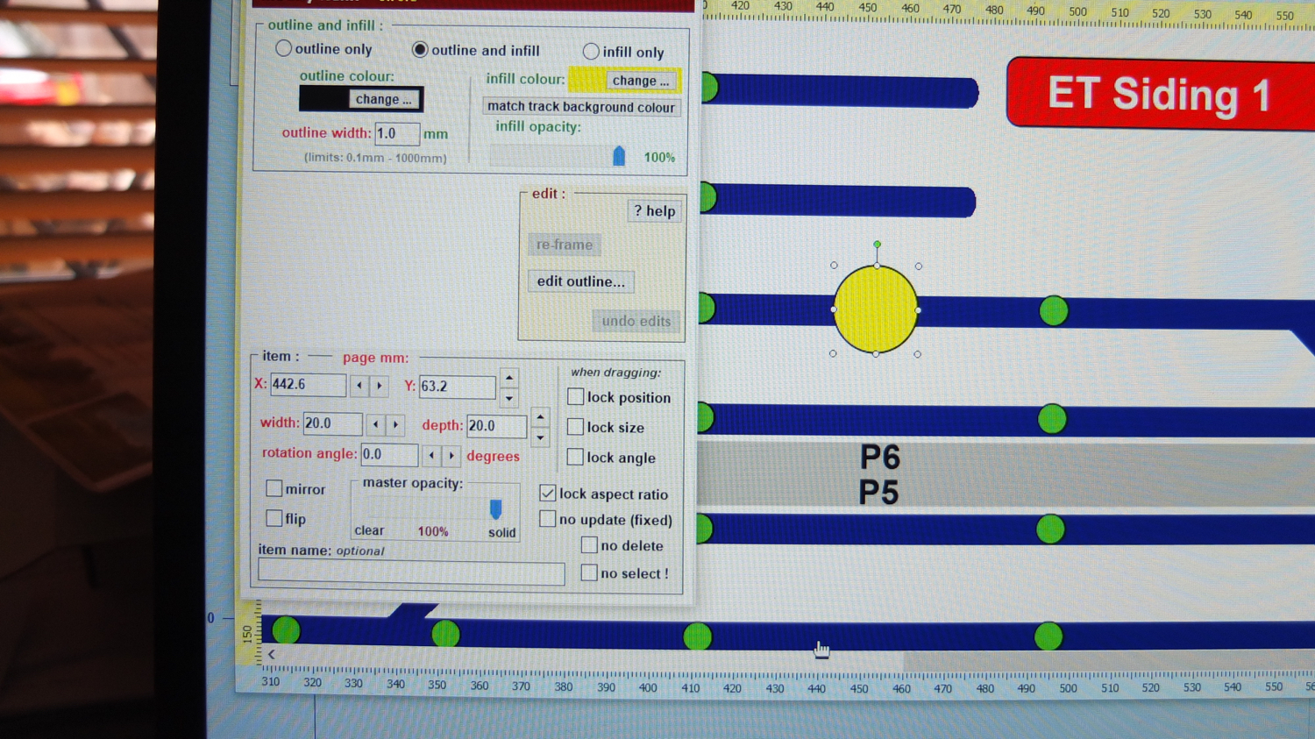Decrease rotation angle with left arrow

(x=431, y=456)
